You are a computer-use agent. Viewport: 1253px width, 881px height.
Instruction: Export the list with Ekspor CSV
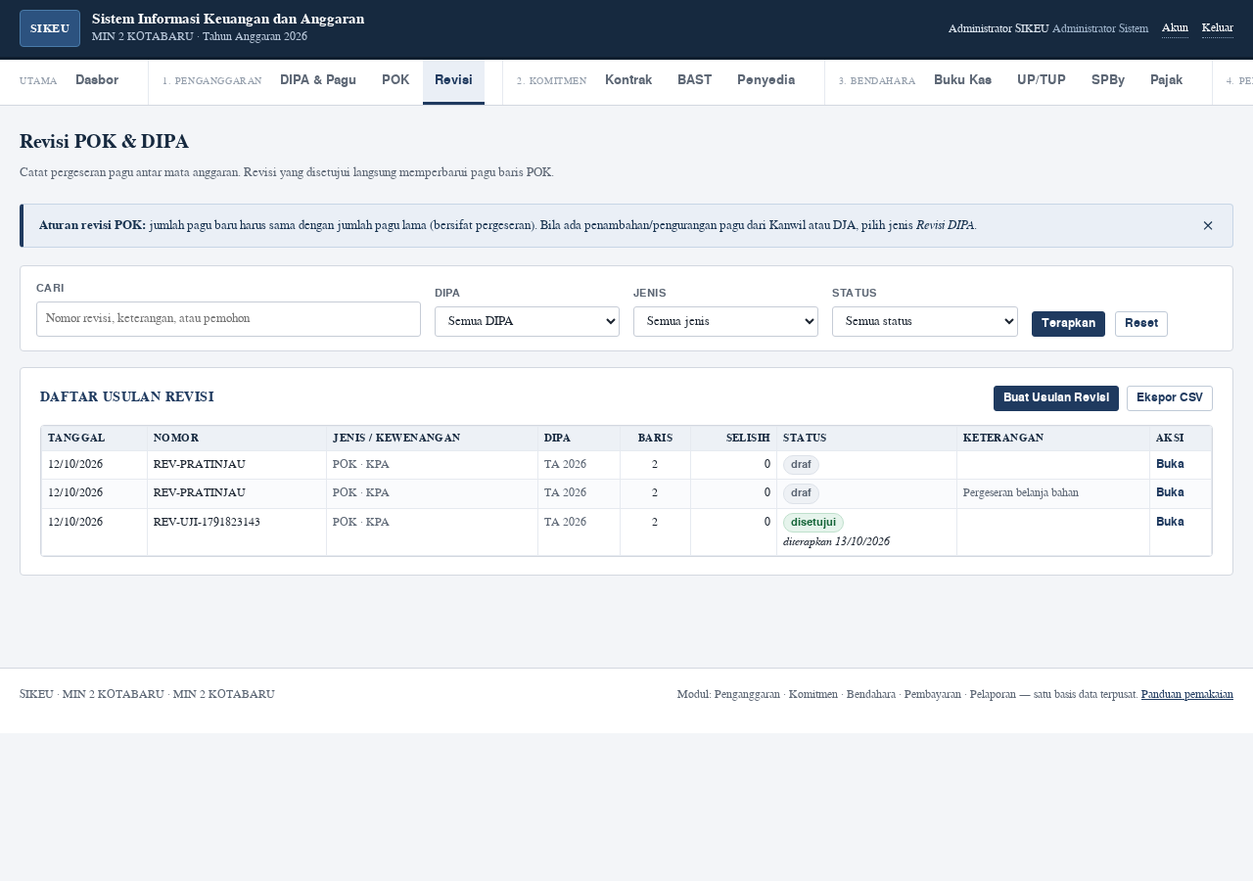point(1170,398)
